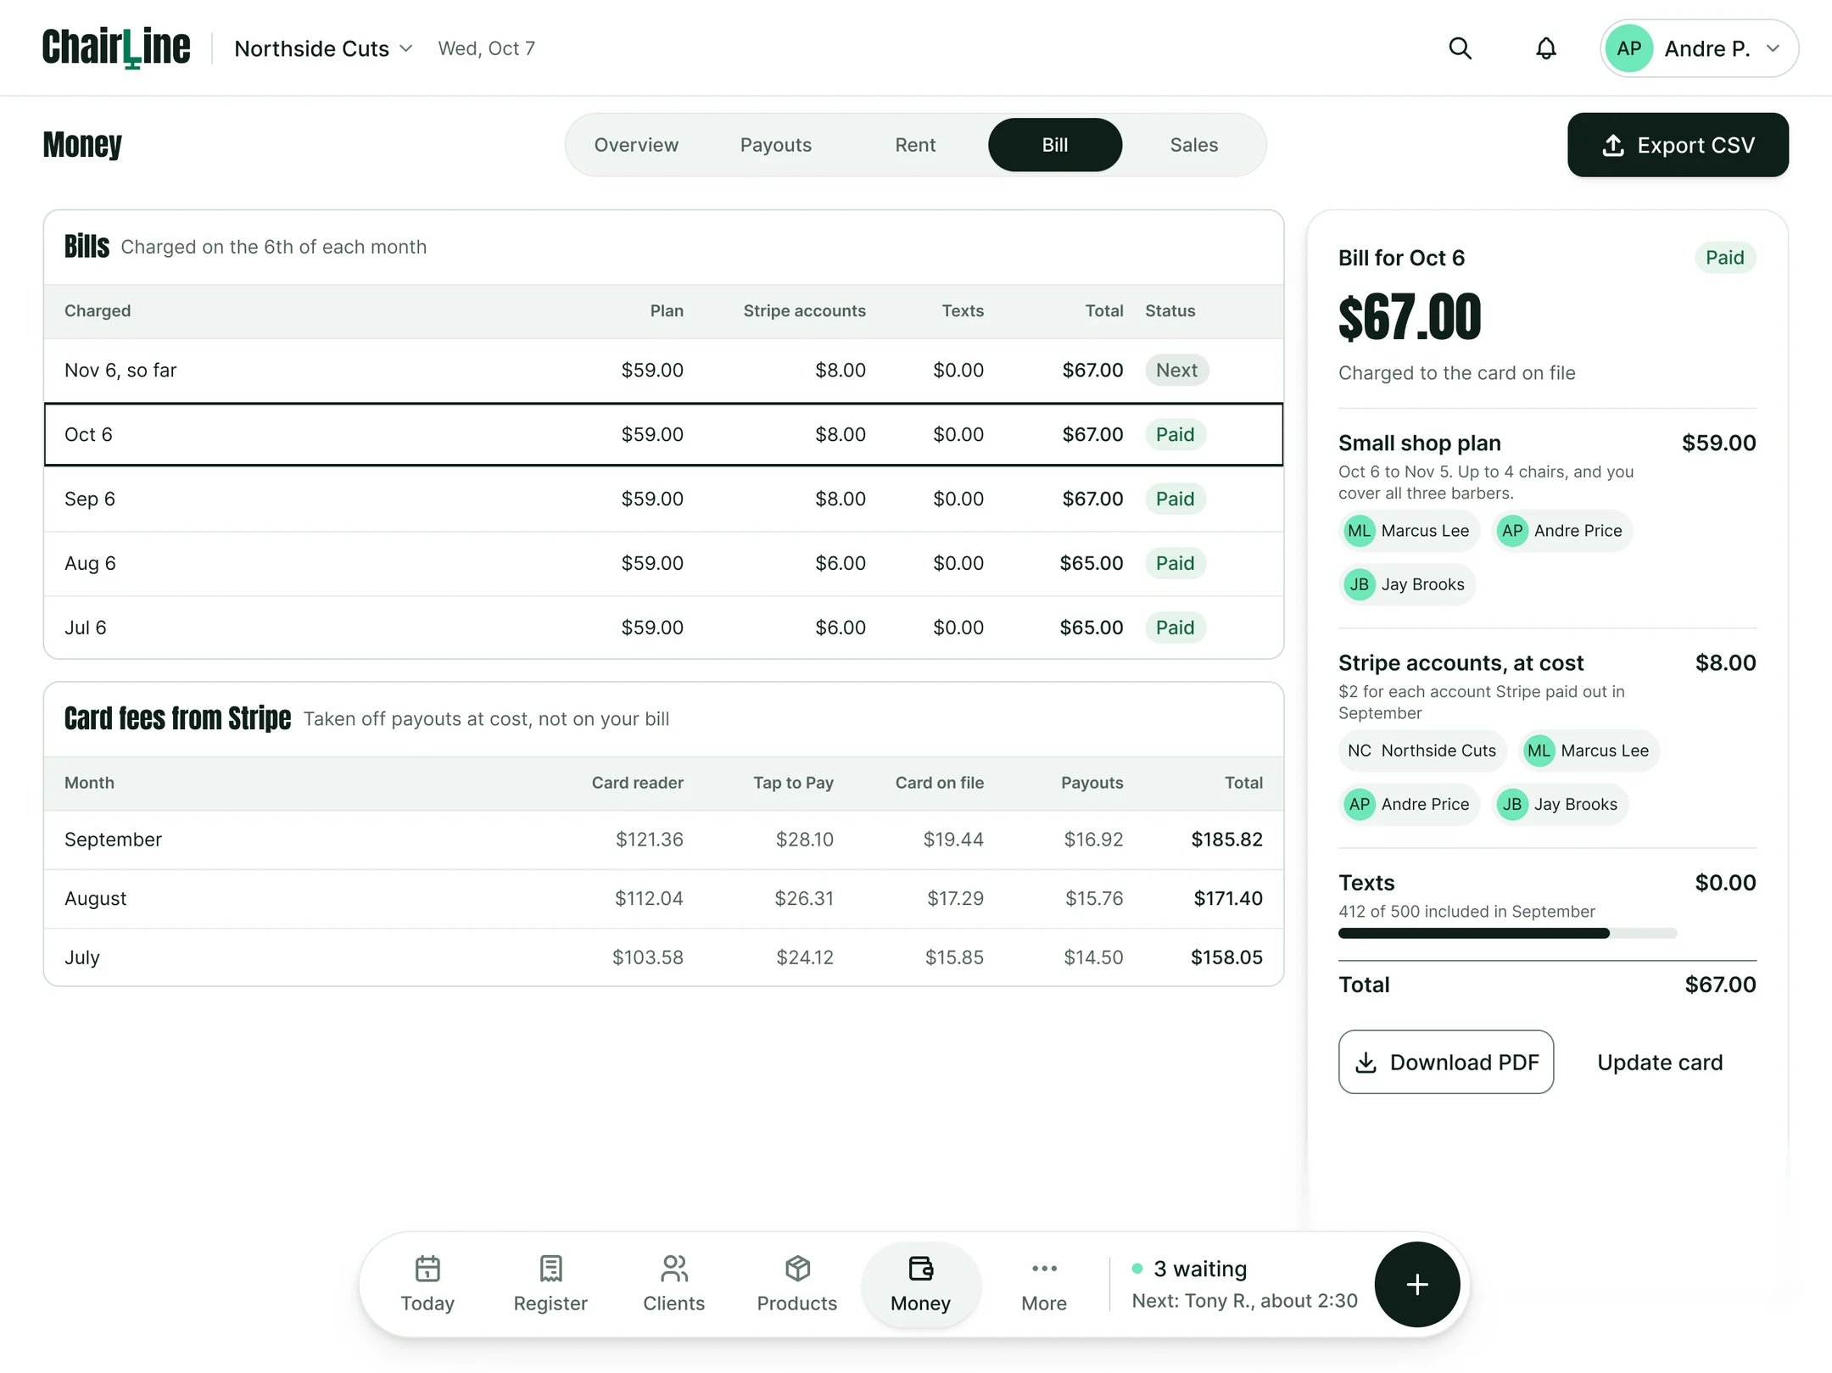Click the Next status badge
The width and height of the screenshot is (1832, 1373).
(1176, 371)
